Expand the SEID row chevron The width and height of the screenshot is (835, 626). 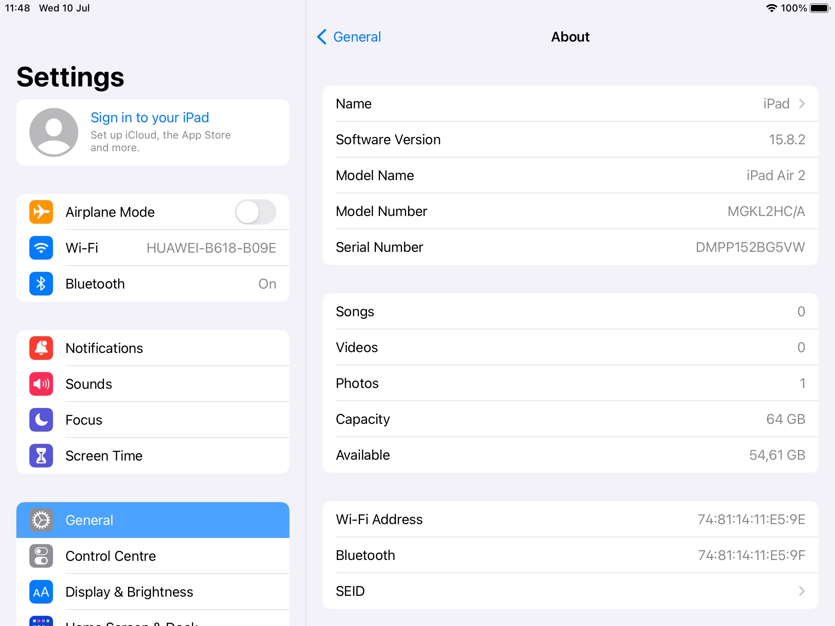802,591
